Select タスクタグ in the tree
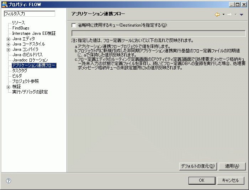The height and width of the screenshot is (190, 249). [x=20, y=71]
